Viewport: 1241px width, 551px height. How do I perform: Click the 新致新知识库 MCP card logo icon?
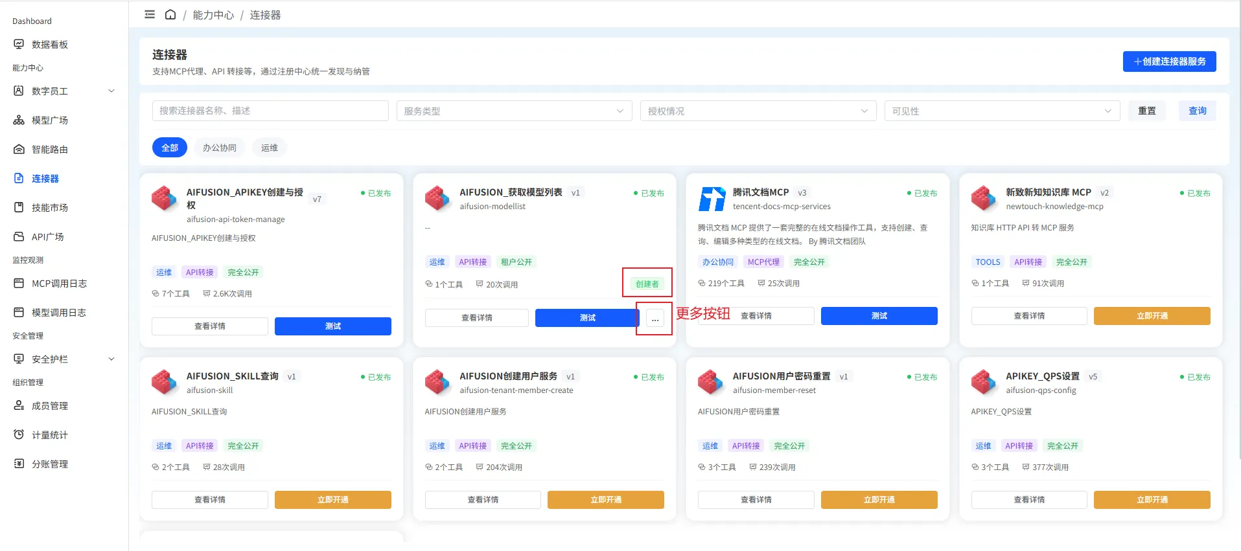[984, 198]
